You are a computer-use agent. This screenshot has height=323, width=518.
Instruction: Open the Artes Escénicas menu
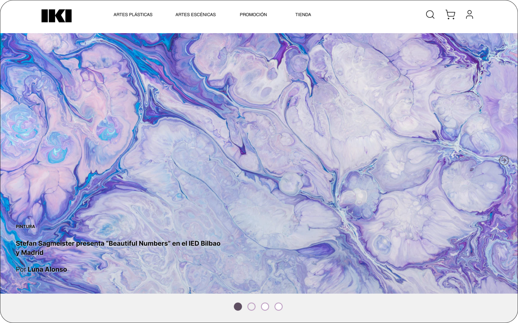(195, 15)
